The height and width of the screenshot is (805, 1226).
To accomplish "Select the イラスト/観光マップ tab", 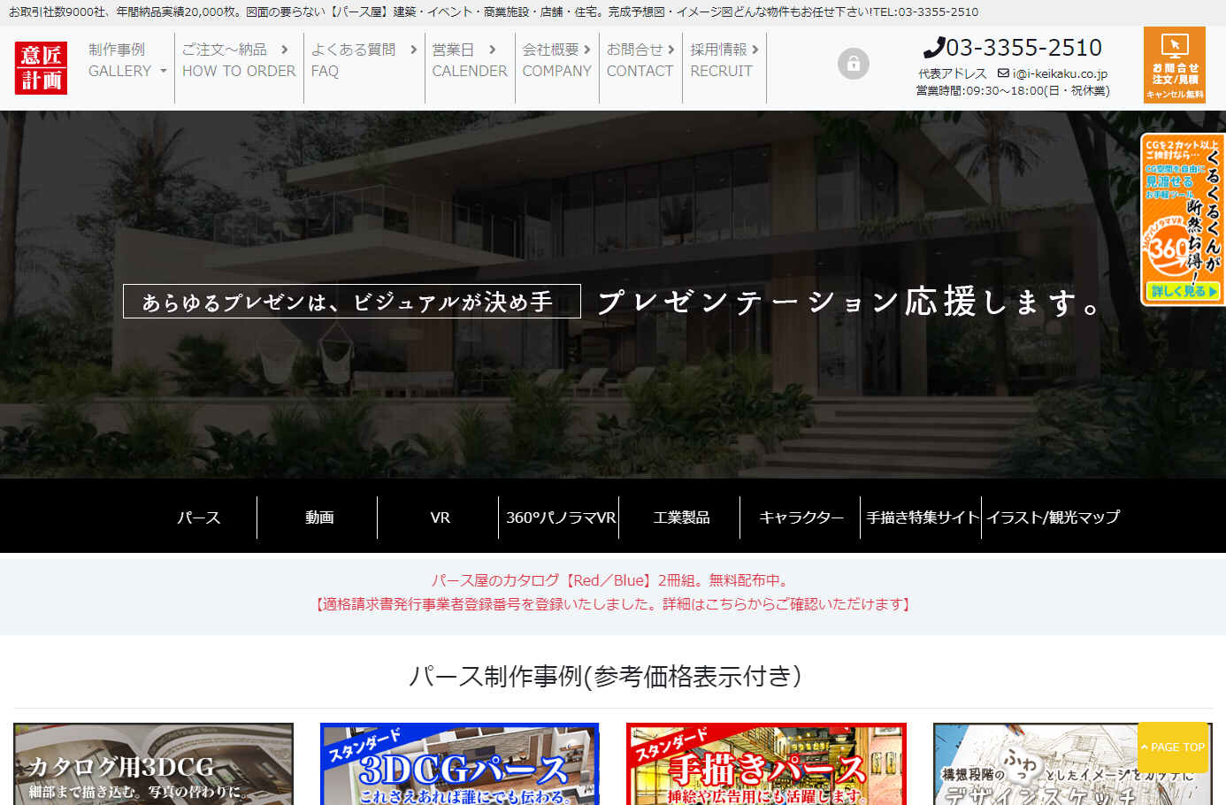I will (1054, 517).
